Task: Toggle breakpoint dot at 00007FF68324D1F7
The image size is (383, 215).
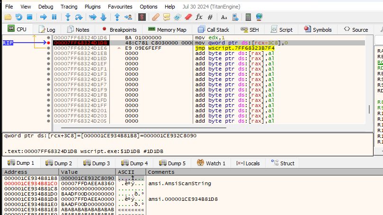Action: [48, 85]
